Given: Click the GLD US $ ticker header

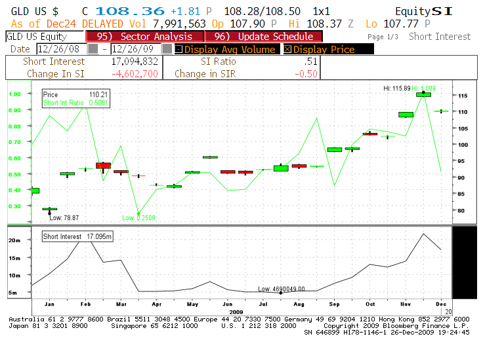Looking at the screenshot, I should (x=35, y=11).
